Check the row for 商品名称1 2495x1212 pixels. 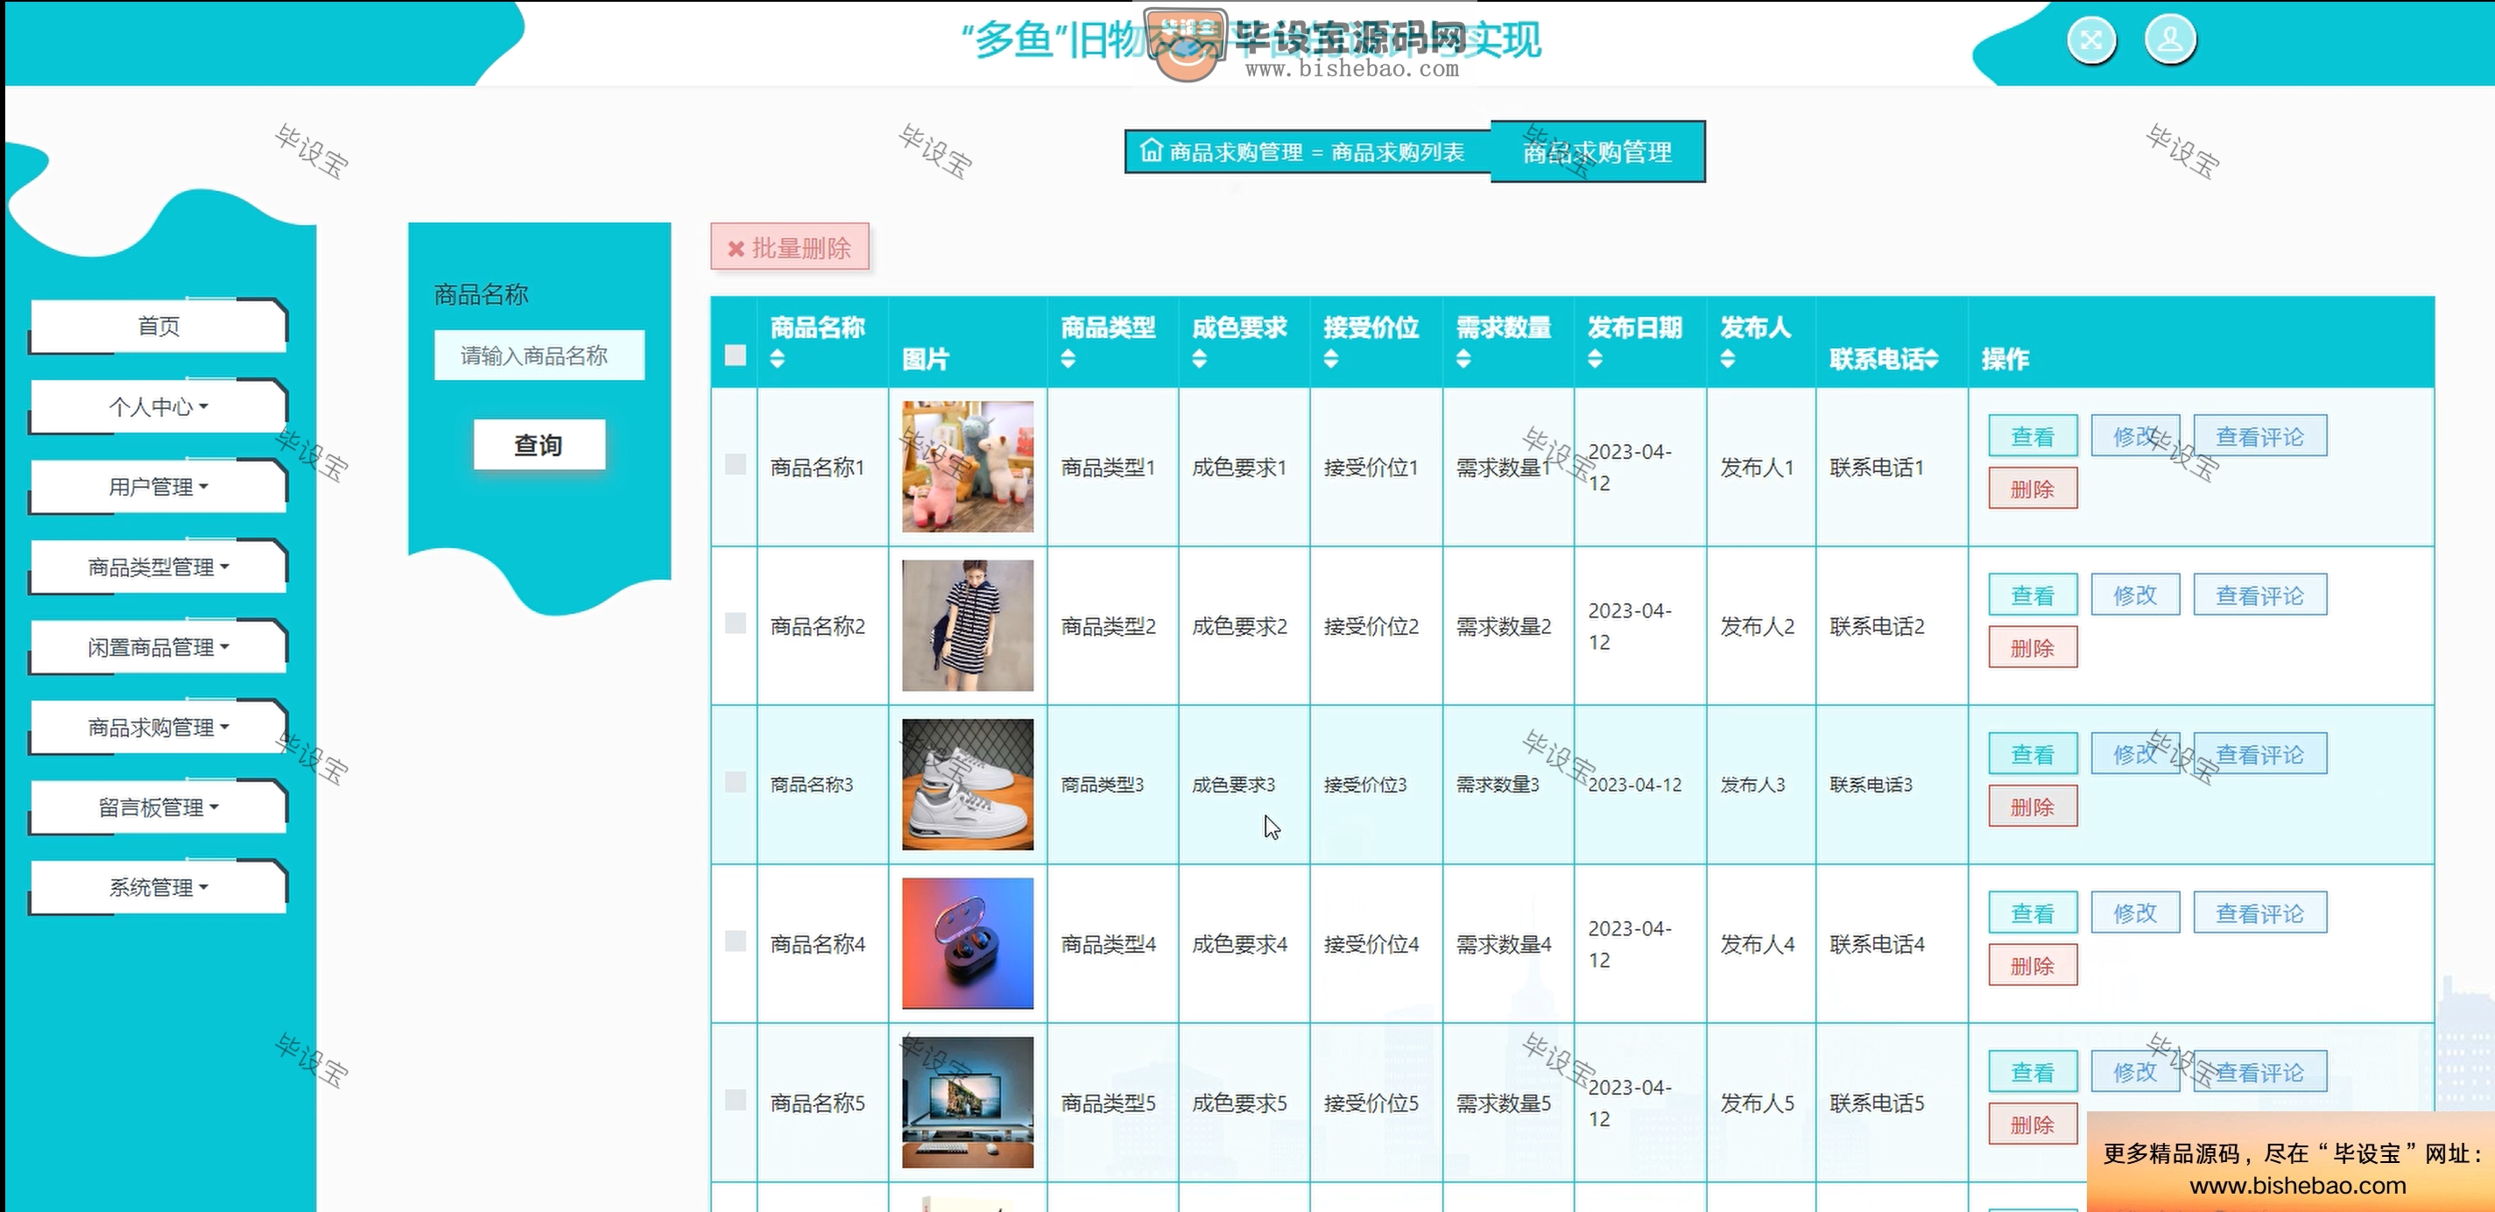point(735,464)
